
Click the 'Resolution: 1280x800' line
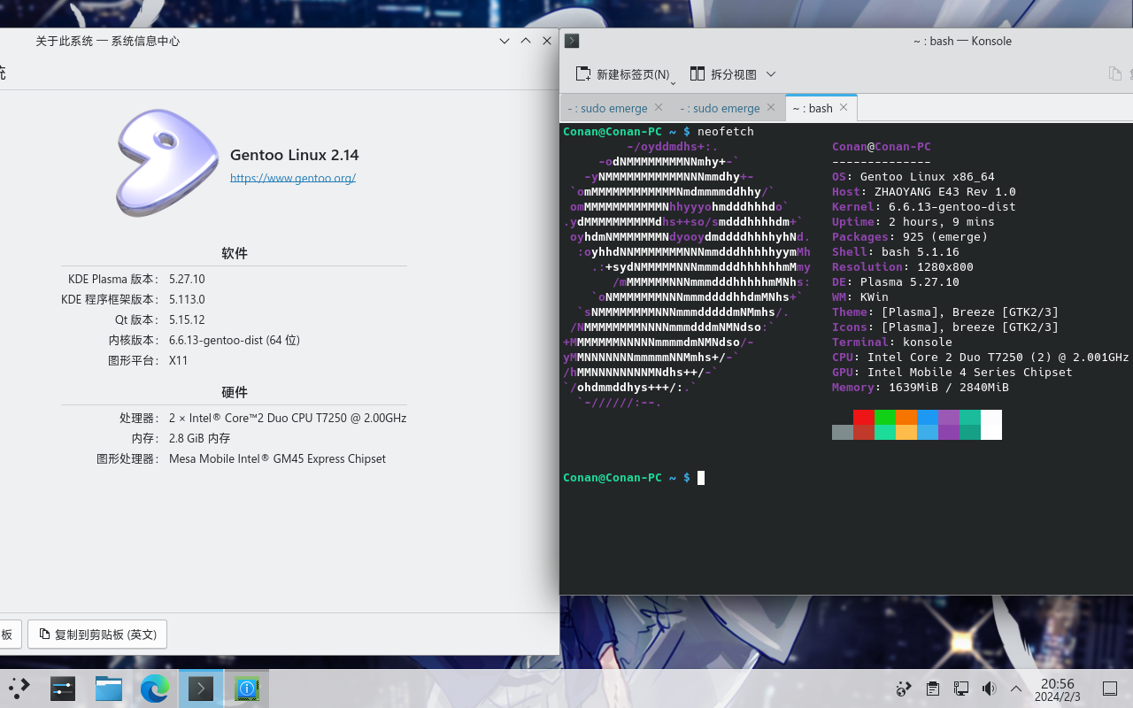pos(903,267)
